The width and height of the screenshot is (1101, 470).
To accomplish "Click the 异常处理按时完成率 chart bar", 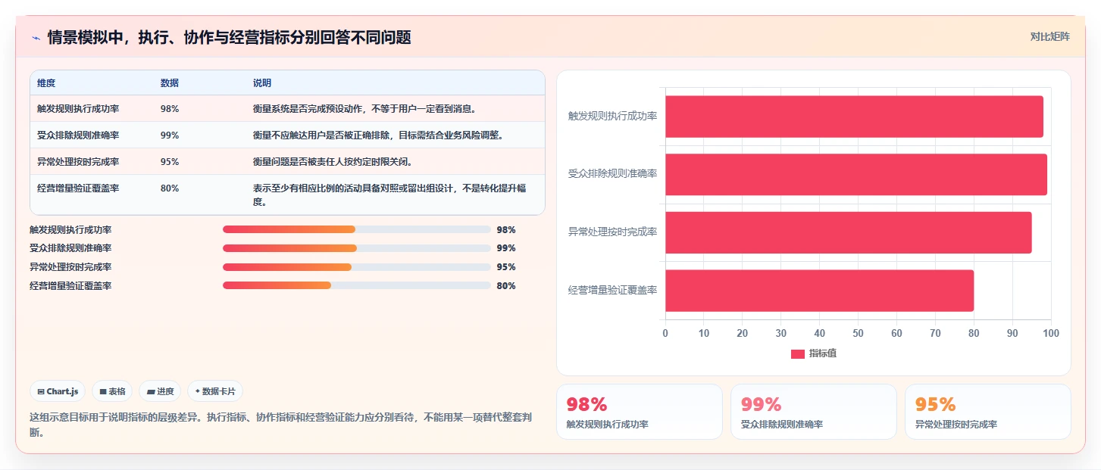I will point(849,232).
